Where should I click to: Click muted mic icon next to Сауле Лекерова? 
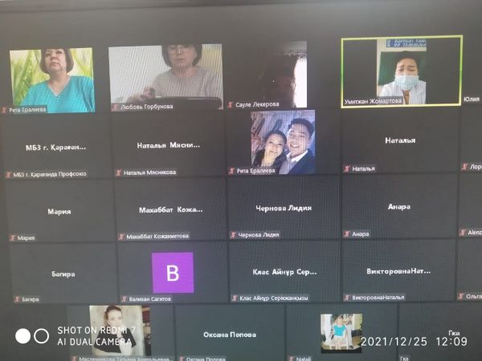[x=231, y=105]
